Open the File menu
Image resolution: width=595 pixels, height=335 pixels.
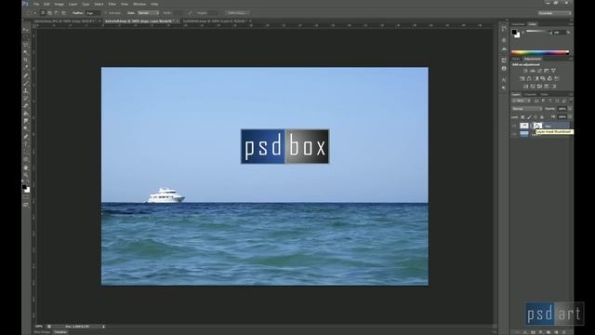click(36, 4)
